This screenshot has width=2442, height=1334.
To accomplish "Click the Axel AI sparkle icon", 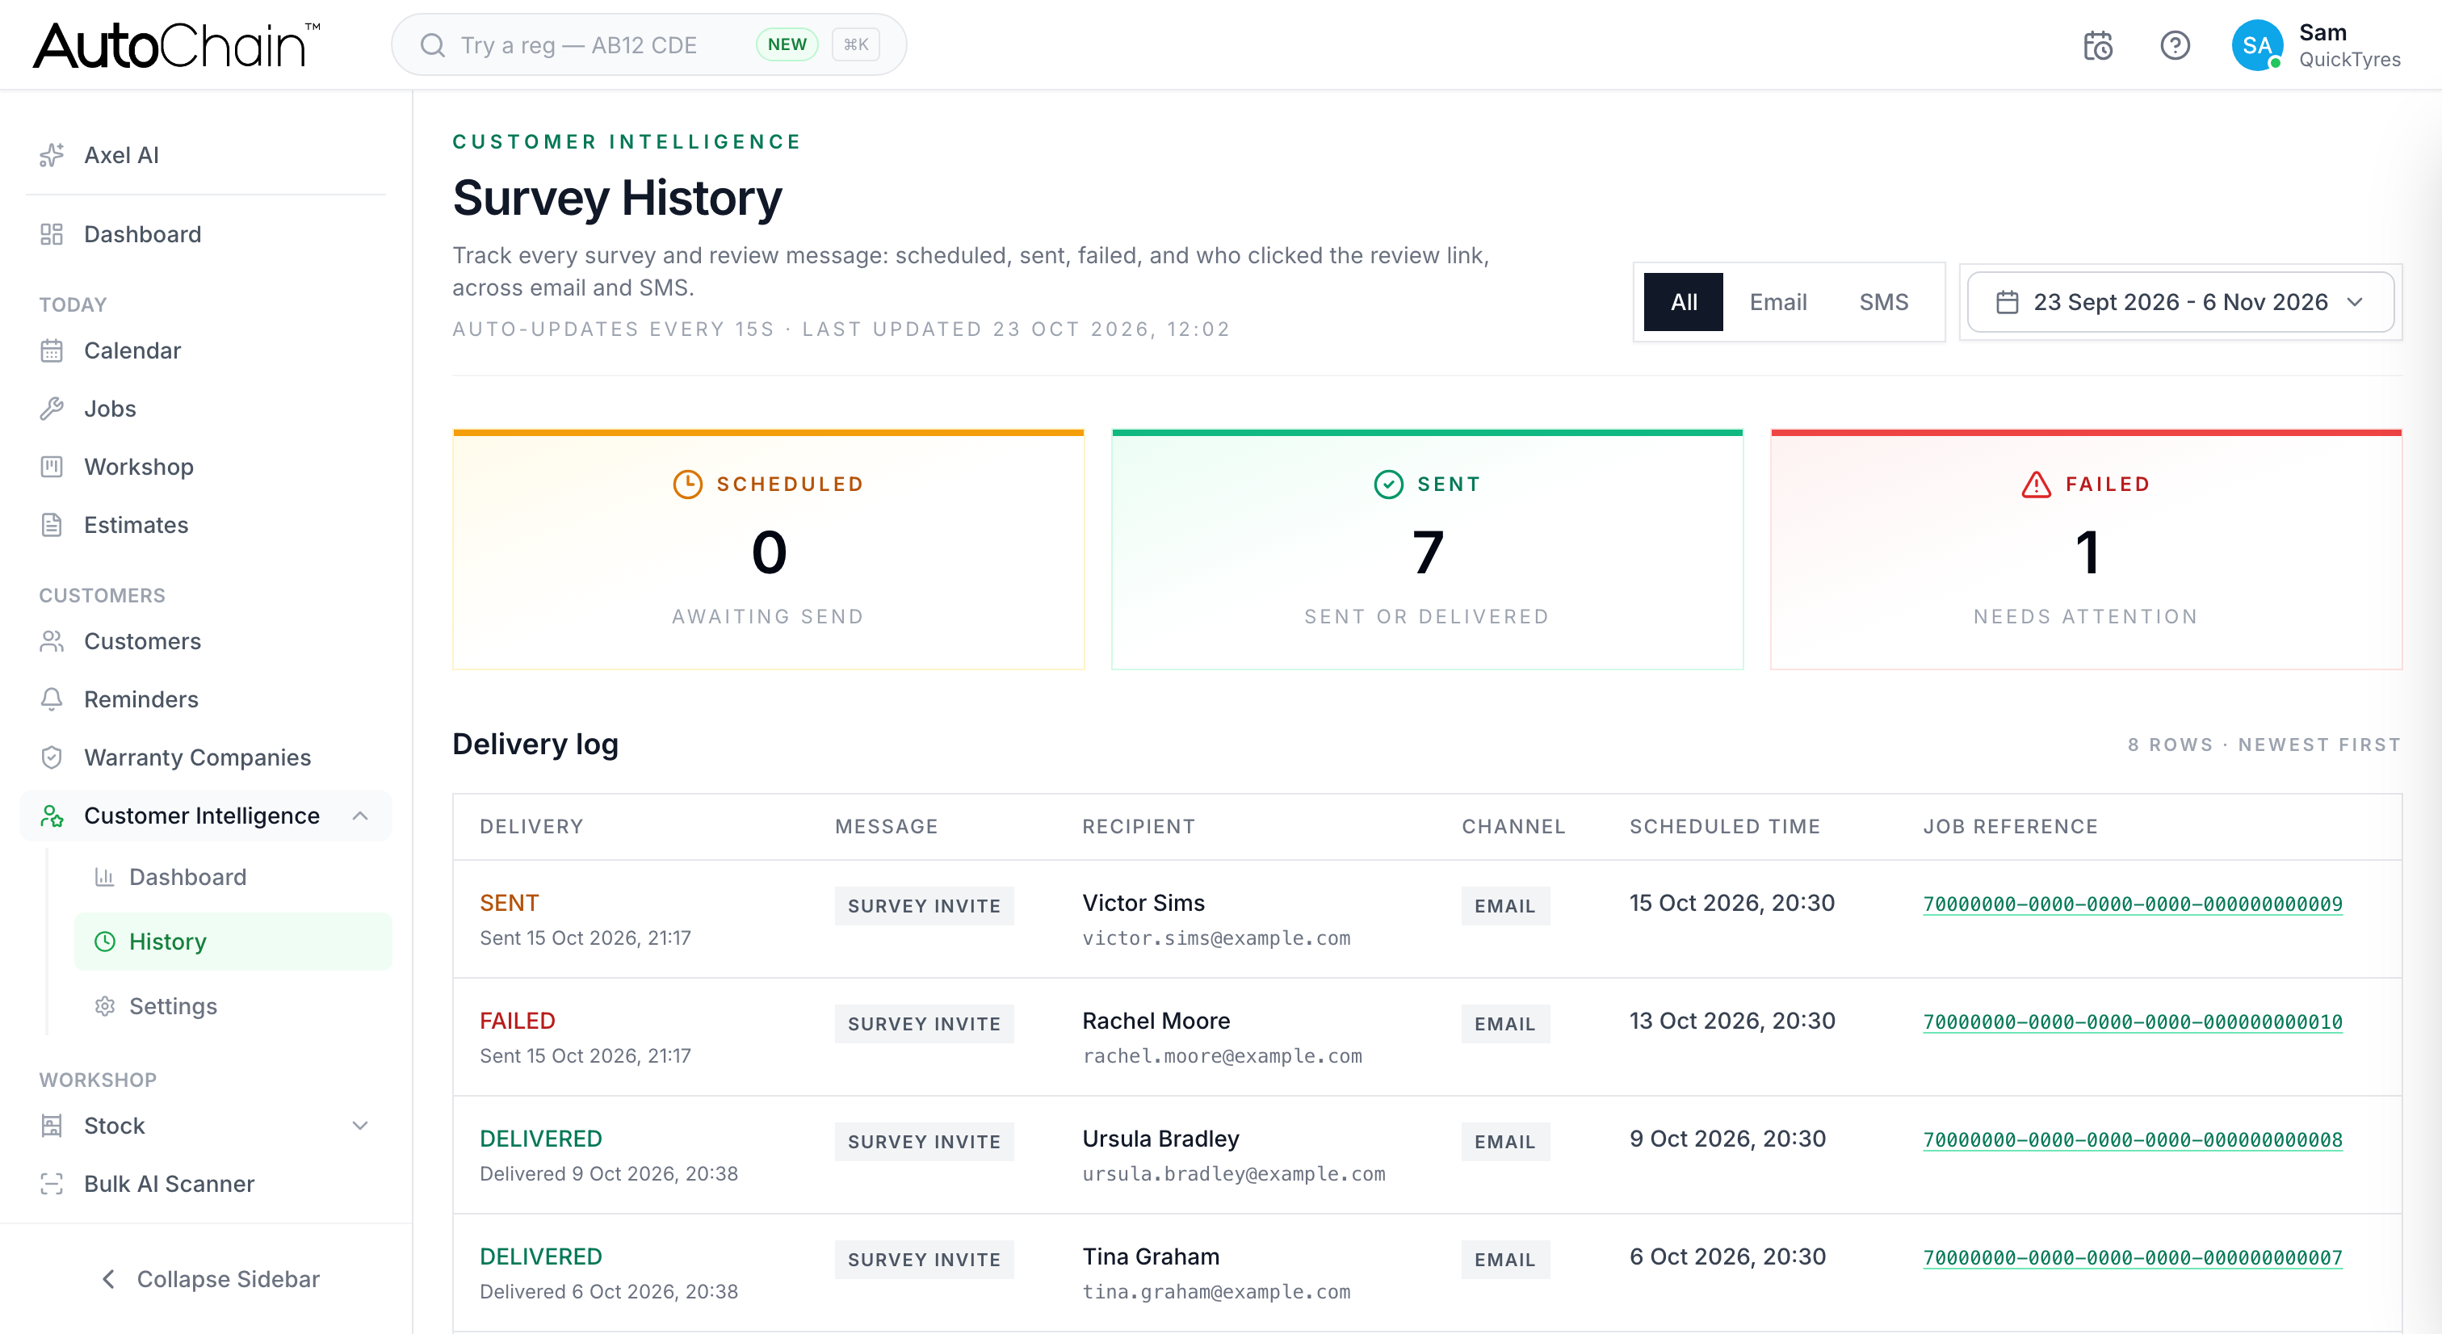I will [x=52, y=154].
